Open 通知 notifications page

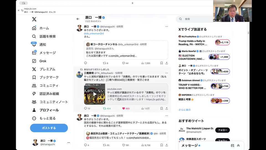click(x=39, y=44)
